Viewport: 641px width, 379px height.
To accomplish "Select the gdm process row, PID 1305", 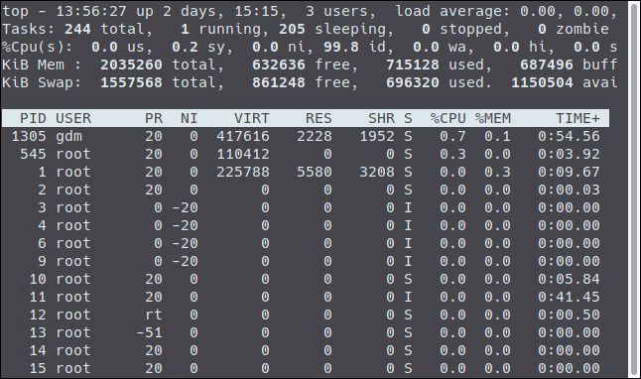I will tap(306, 136).
